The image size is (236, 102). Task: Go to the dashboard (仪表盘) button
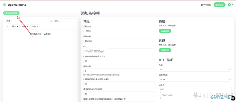[x=219, y=5]
